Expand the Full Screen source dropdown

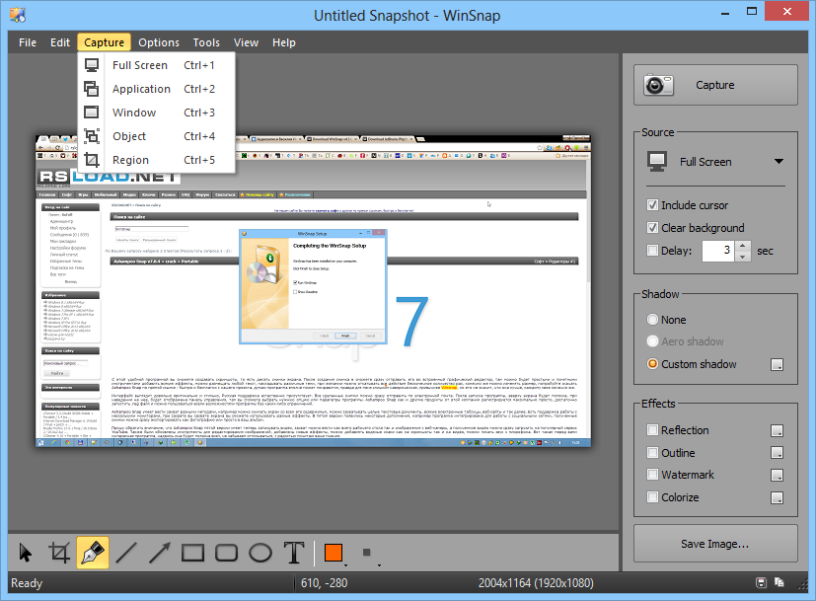click(x=779, y=161)
